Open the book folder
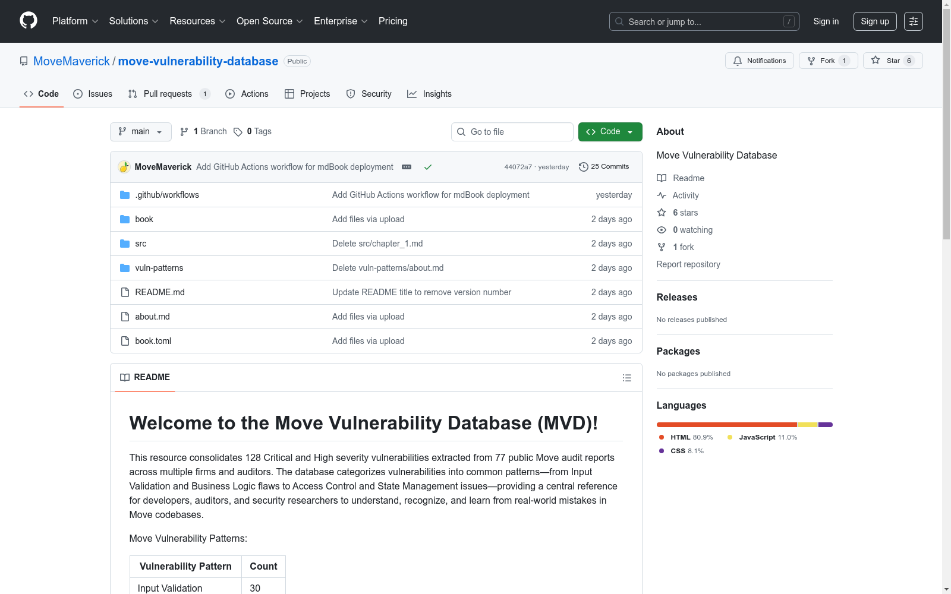 144,219
